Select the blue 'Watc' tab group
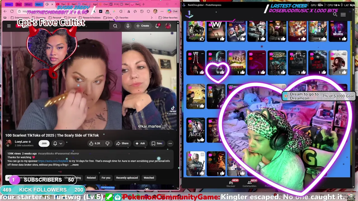Screen dimensions: 358x201 coord(38,4)
